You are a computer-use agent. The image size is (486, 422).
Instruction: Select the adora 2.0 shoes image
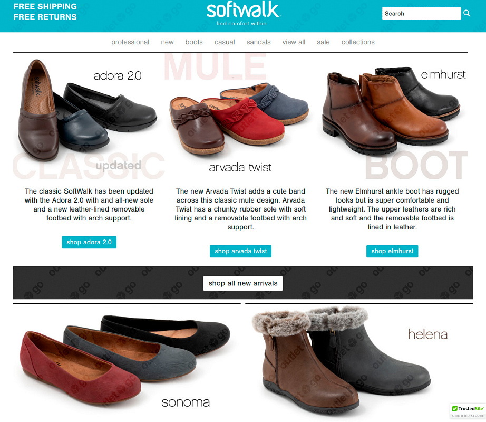[x=87, y=110]
